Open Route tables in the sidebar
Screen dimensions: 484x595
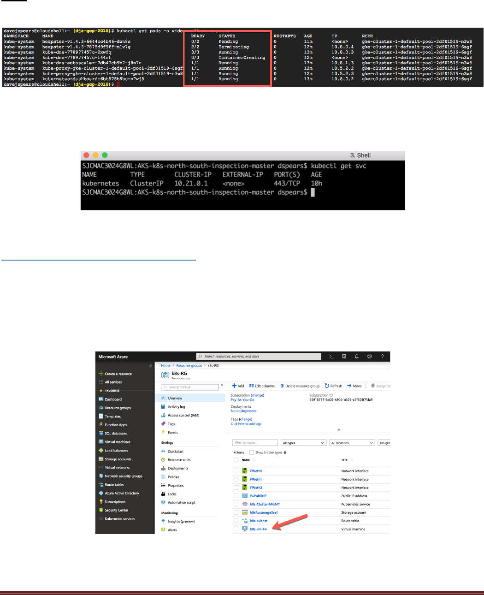pos(114,485)
